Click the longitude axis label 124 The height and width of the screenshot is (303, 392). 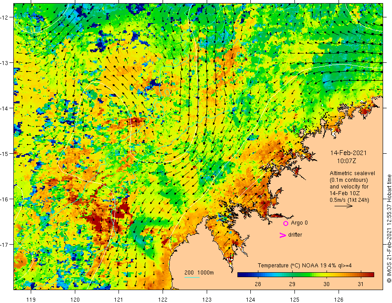250,299
